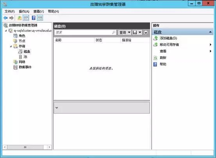The image size is (216, 158).
Task: Maximize the 故障转移群集管理器 window
Action: tap(199, 4)
